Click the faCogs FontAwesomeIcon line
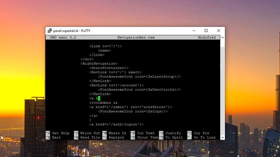280x157 pixels. pos(133,112)
